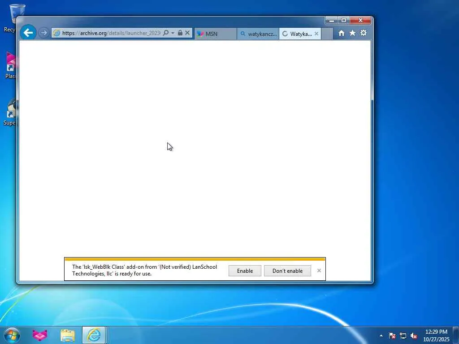
Task: Click the site favicon in the address bar
Action: tap(57, 33)
